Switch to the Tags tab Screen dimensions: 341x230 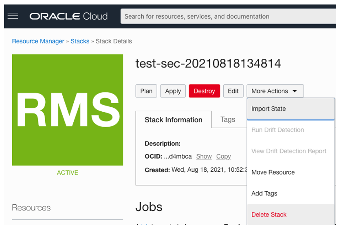point(228,119)
